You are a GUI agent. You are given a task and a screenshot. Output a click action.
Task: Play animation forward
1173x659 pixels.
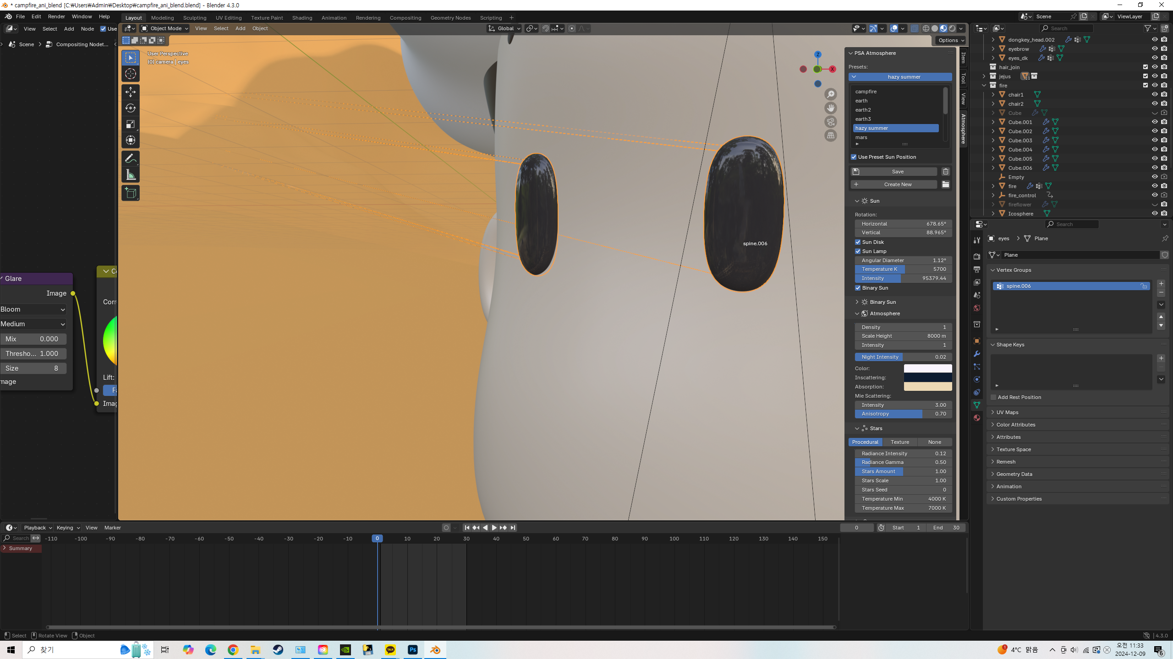tap(494, 528)
